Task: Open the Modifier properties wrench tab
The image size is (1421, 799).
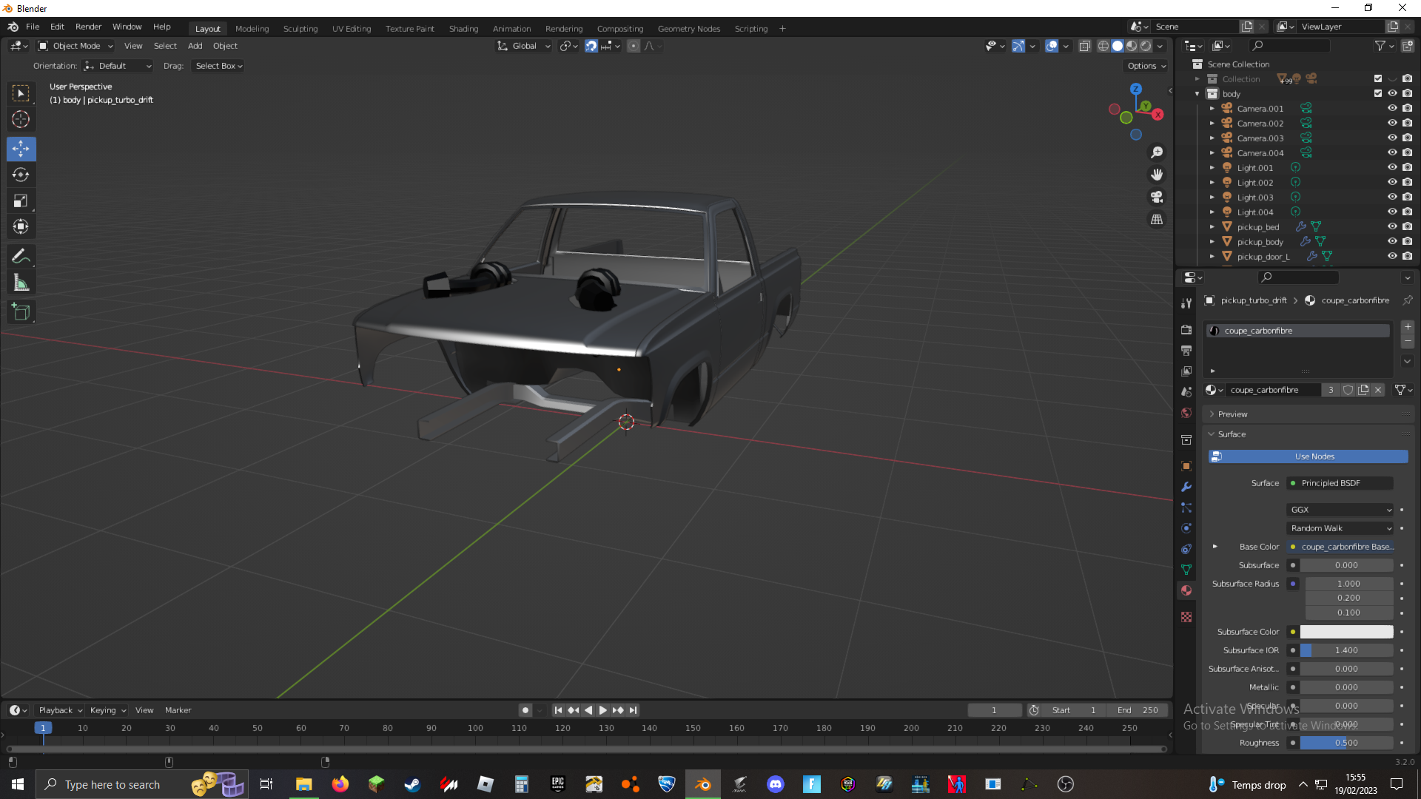Action: [1186, 487]
